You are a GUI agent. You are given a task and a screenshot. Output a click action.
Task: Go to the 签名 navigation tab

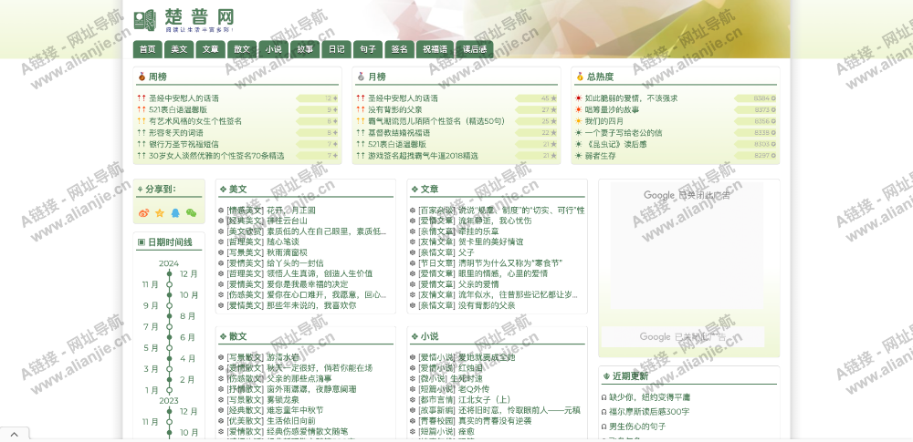tap(399, 49)
